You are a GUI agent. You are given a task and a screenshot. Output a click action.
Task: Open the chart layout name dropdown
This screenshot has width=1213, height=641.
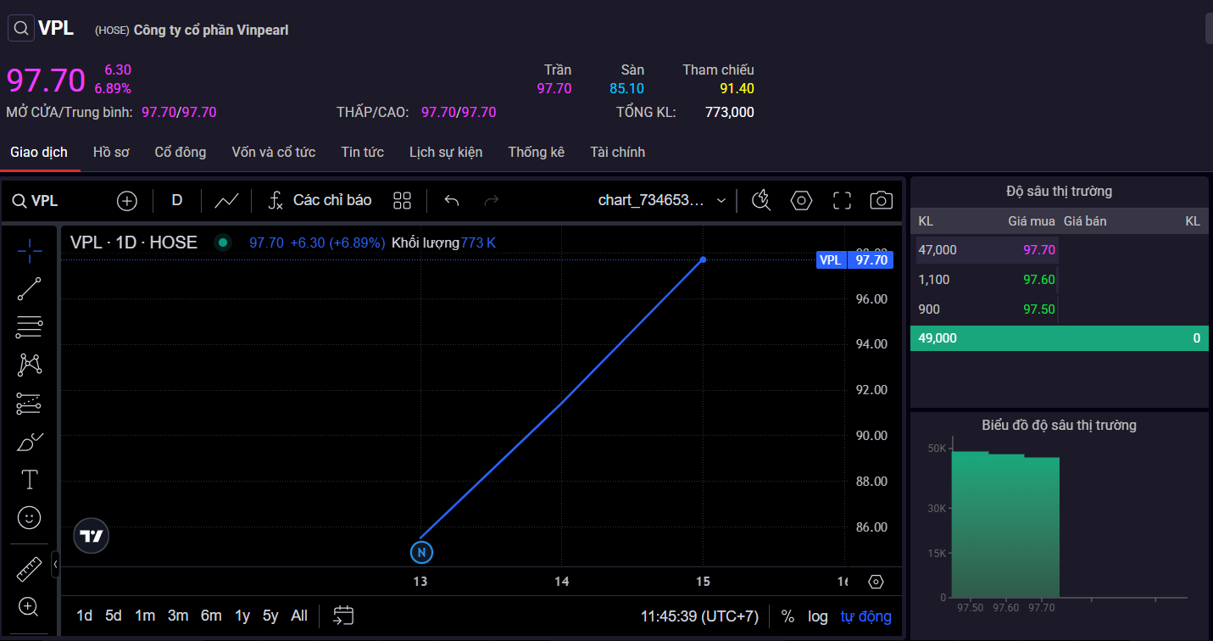(x=662, y=201)
